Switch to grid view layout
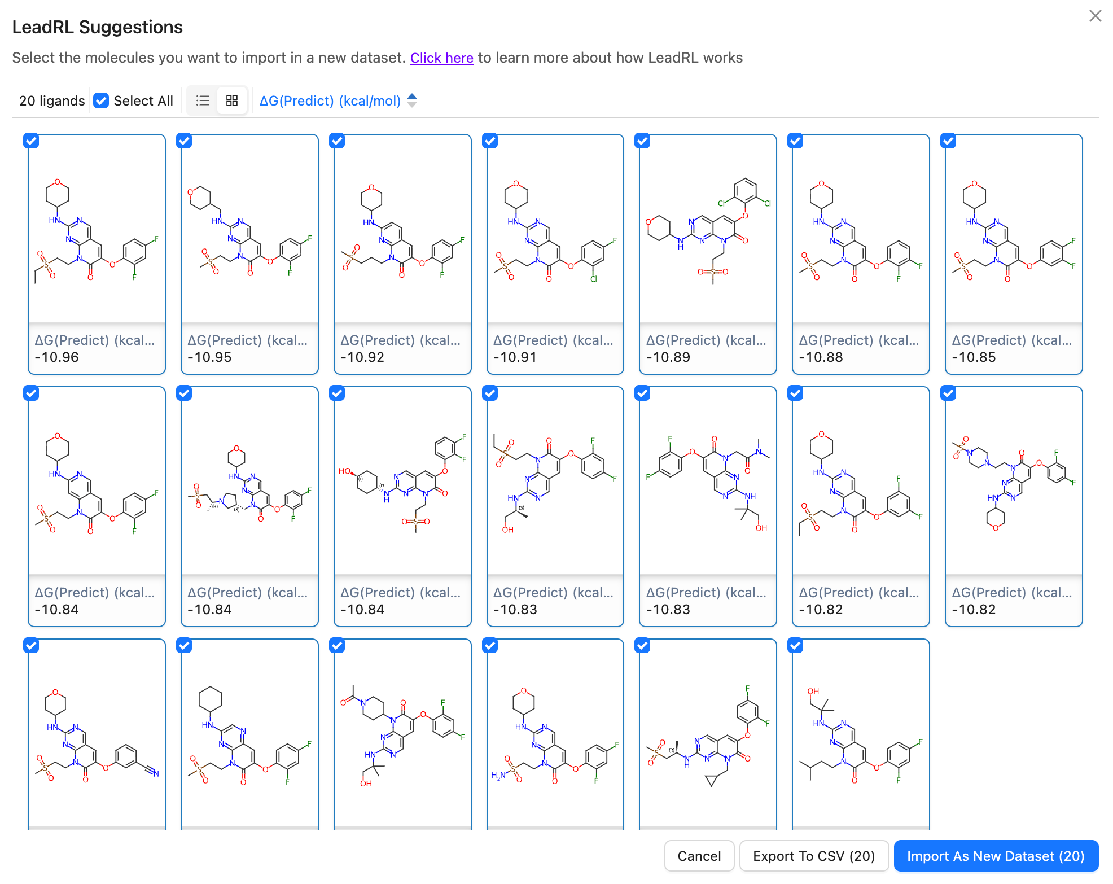The width and height of the screenshot is (1113, 884). [232, 101]
